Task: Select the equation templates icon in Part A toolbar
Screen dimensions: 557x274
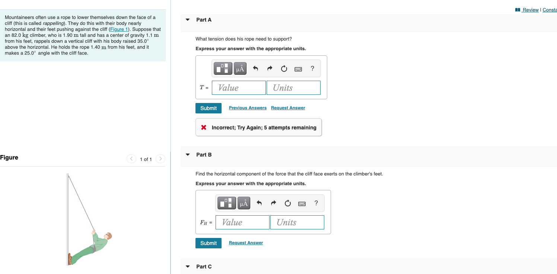Action: pyautogui.click(x=223, y=68)
